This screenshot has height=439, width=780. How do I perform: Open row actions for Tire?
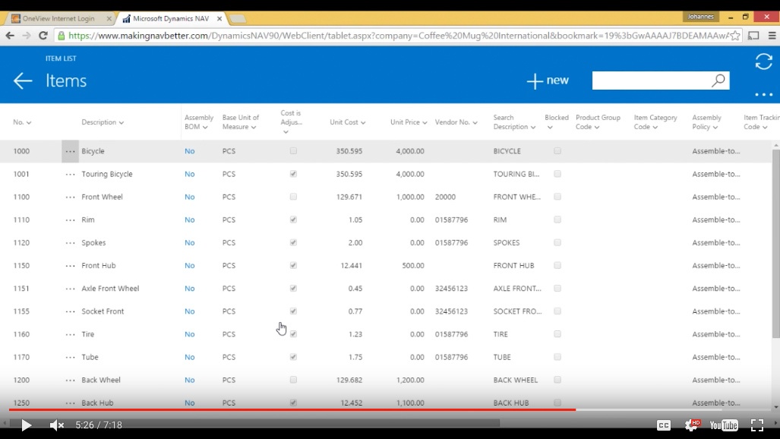70,334
